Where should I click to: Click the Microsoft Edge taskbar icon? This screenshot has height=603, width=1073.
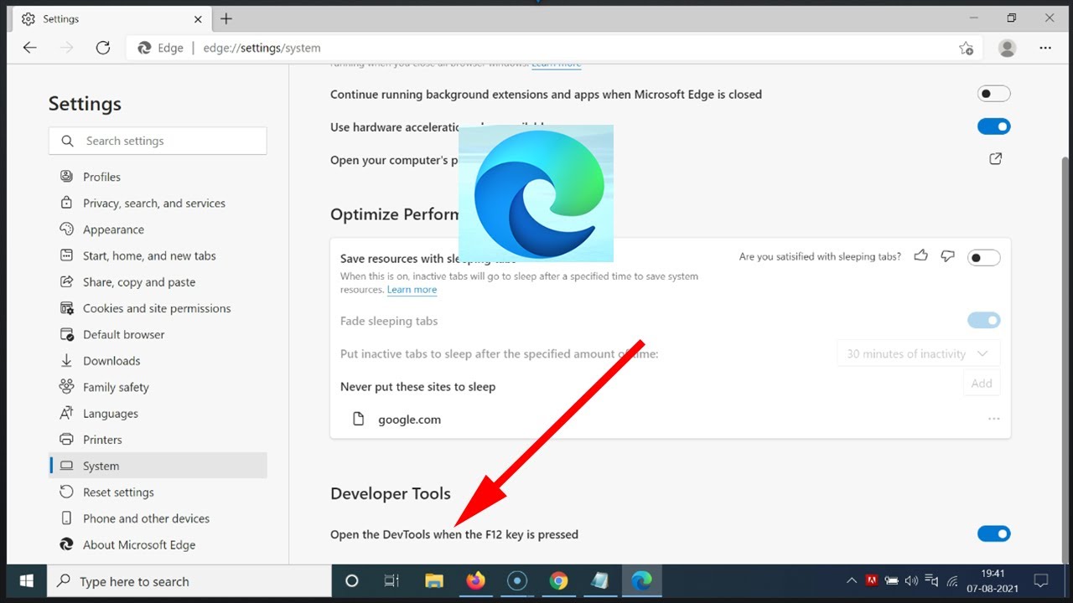pyautogui.click(x=641, y=580)
